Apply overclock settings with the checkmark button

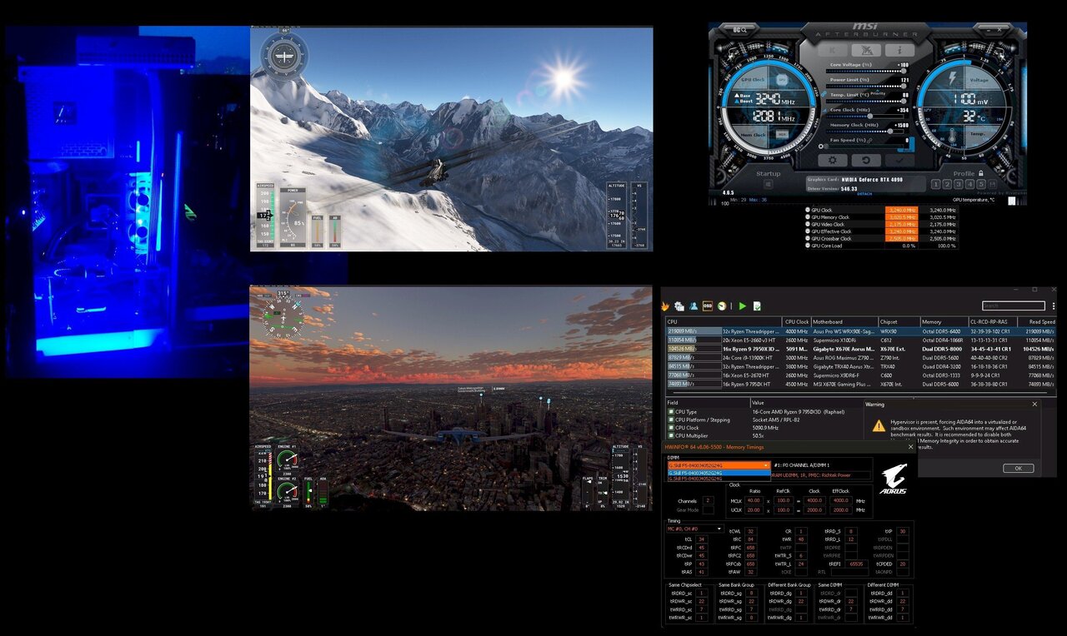pos(899,160)
